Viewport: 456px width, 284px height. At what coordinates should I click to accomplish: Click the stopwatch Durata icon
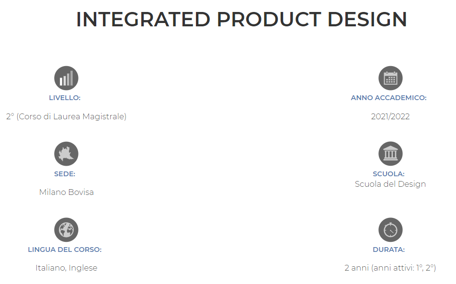pyautogui.click(x=390, y=229)
